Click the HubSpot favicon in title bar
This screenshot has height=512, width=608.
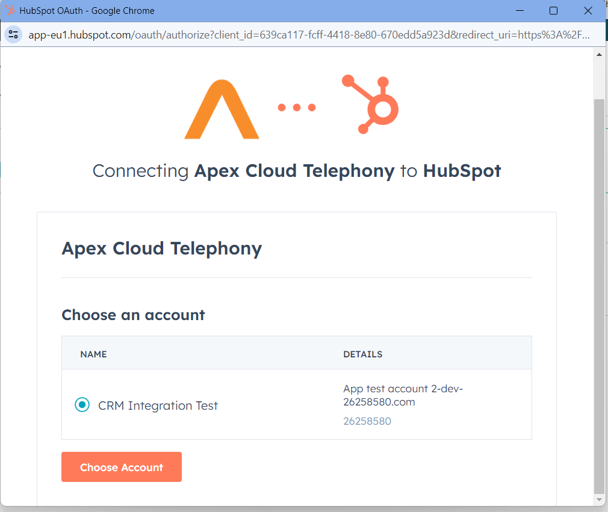click(10, 10)
